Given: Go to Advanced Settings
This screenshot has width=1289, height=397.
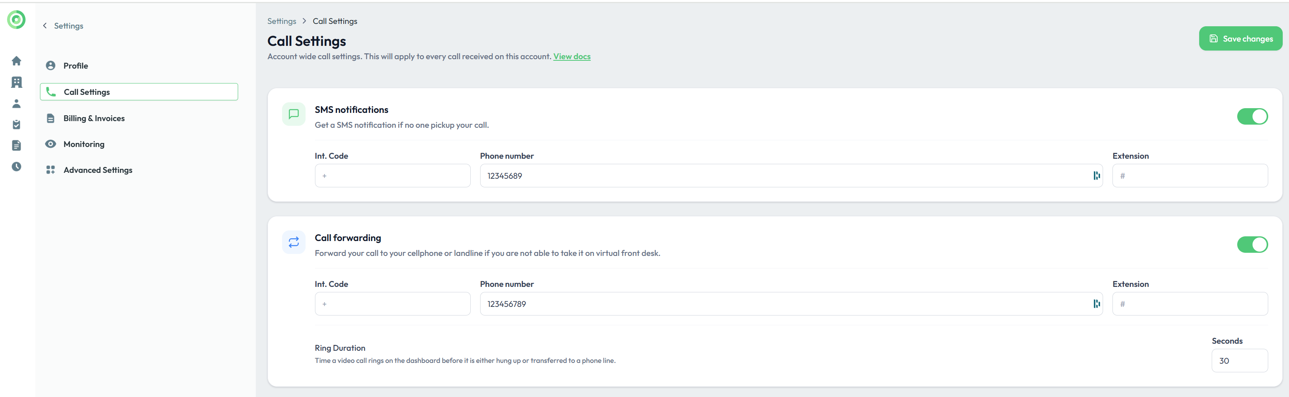Looking at the screenshot, I should (98, 170).
